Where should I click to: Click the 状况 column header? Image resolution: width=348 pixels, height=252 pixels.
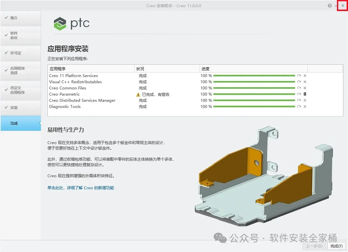(x=167, y=69)
